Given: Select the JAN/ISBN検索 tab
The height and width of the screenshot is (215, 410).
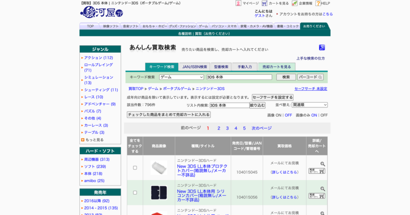Looking at the screenshot, I should pos(195,67).
